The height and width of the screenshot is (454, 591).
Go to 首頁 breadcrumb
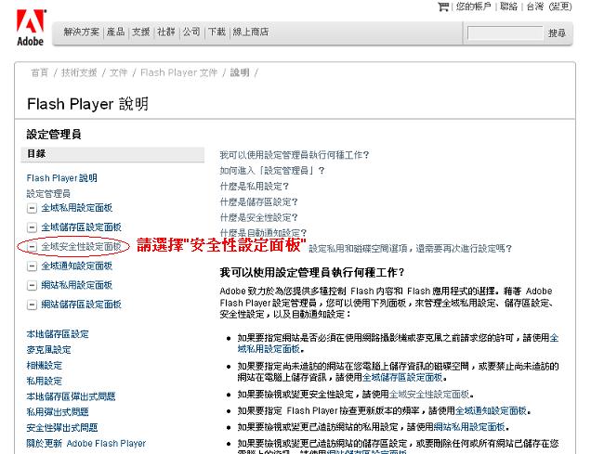pos(40,72)
